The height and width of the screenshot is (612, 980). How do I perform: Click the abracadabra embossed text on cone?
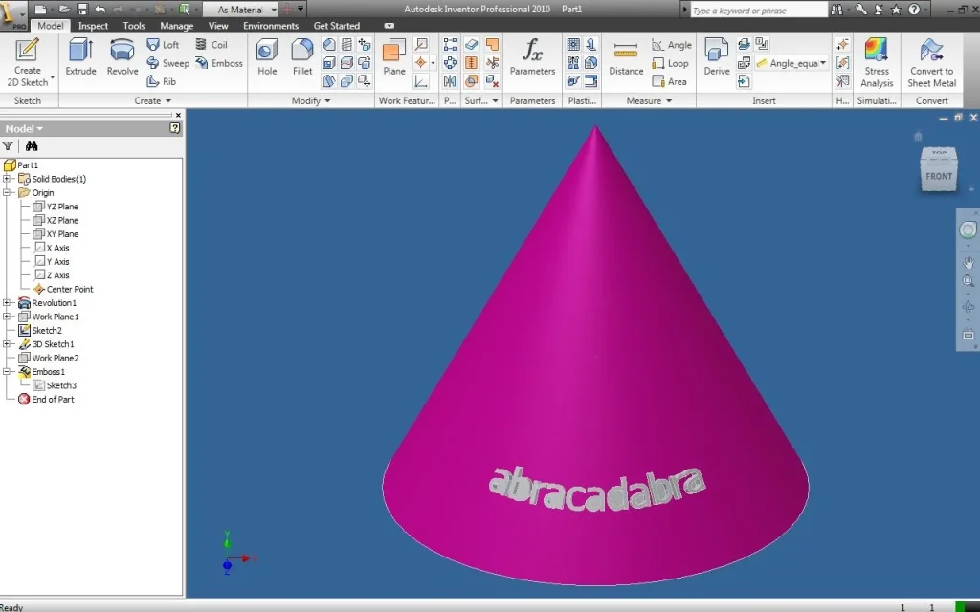(x=597, y=489)
